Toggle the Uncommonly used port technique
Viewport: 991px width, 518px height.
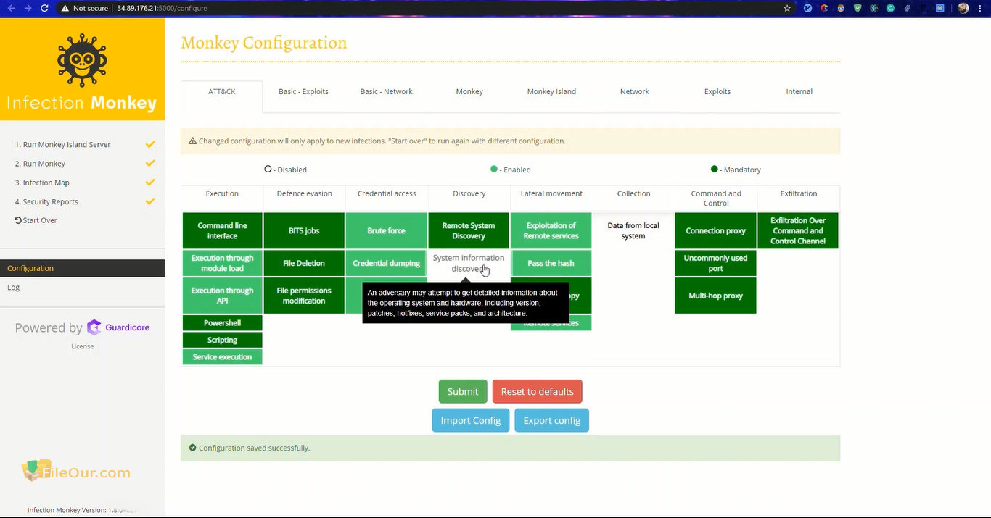[x=715, y=263]
